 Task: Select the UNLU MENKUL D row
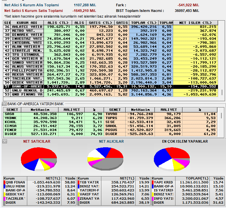(111, 91)
